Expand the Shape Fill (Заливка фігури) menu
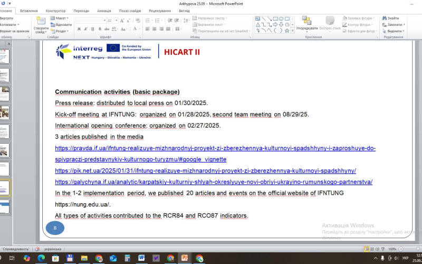The image size is (422, 264). pyautogui.click(x=361, y=18)
